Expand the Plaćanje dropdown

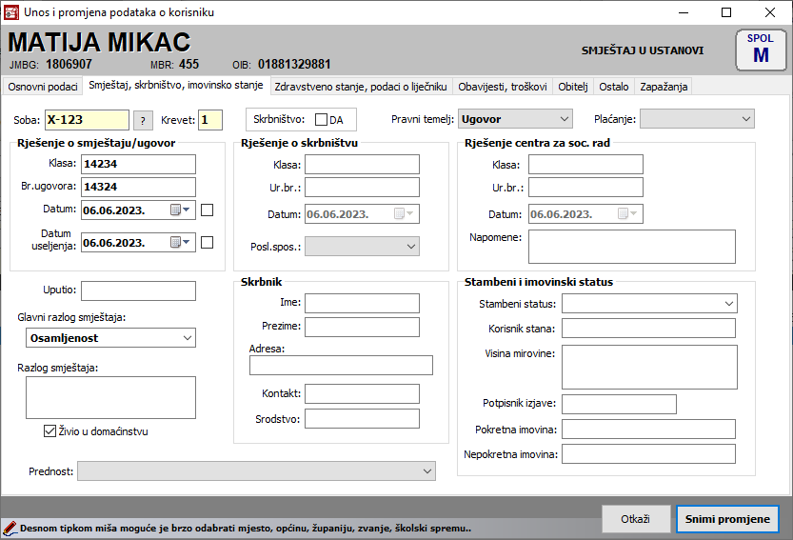[697, 119]
